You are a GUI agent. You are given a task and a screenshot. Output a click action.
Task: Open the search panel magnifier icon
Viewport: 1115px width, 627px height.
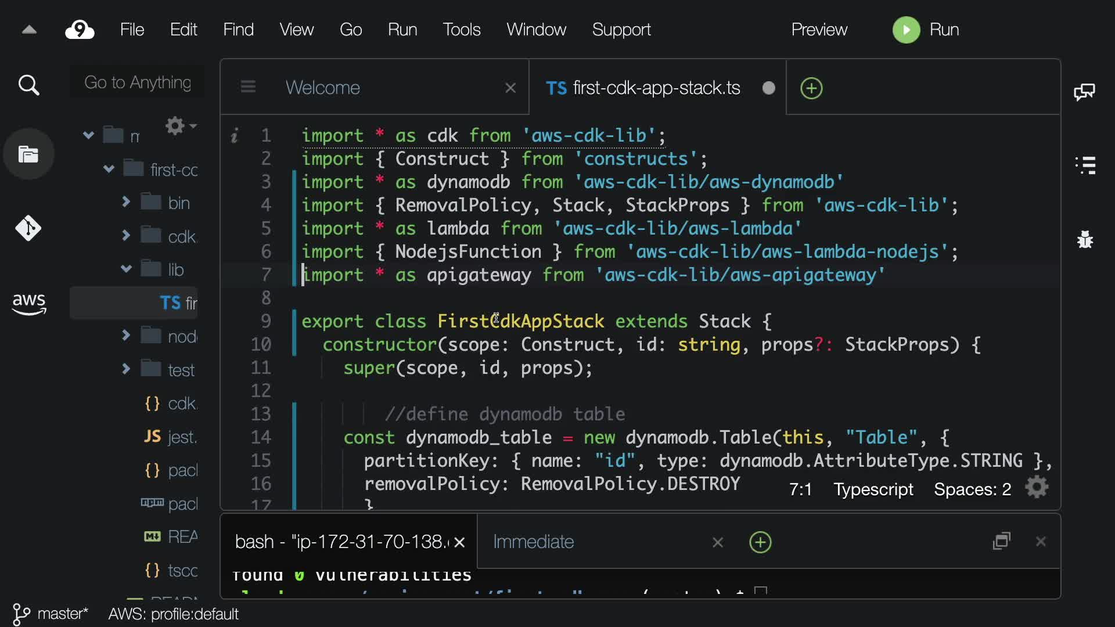pos(28,86)
